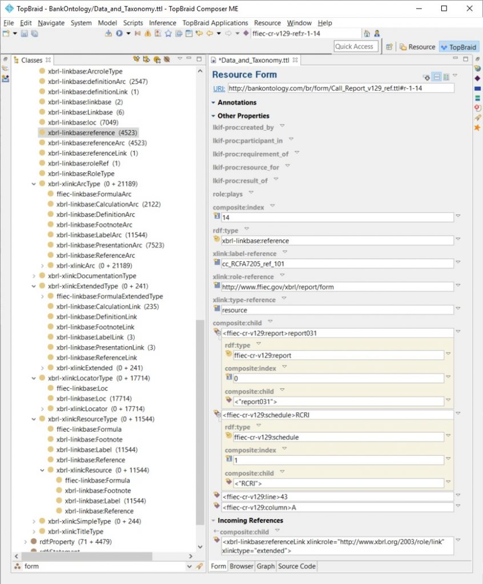Screen dimensions: 483x584
Task: Toggle the single-column form layout button
Action: click(x=437, y=77)
